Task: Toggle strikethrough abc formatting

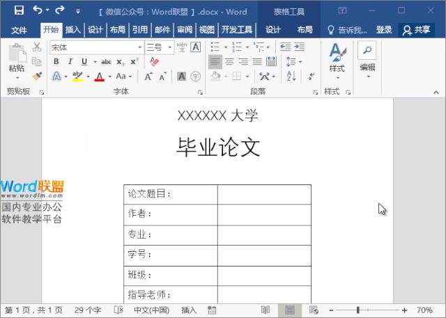Action: 106,62
